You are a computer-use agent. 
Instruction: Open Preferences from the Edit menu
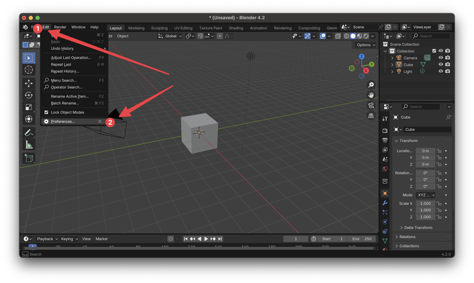click(x=63, y=121)
